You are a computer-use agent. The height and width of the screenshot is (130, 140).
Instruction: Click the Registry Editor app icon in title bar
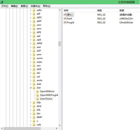(x=2, y=2)
